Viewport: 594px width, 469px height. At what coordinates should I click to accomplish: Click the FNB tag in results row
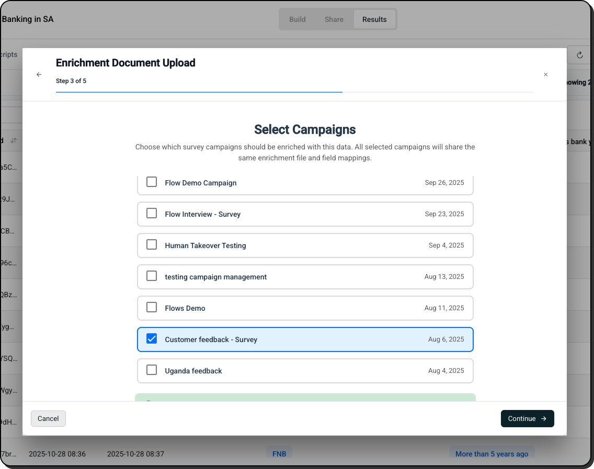[279, 454]
